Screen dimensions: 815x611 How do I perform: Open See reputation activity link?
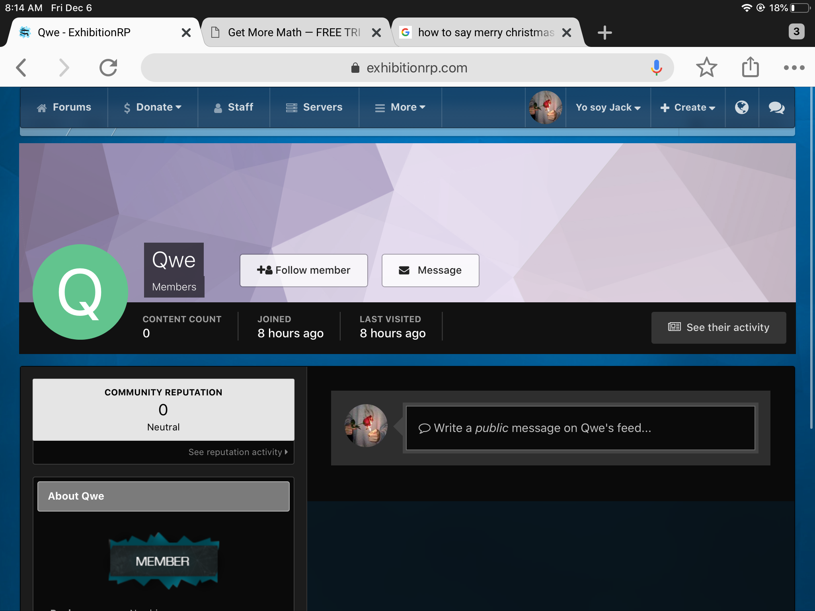click(x=238, y=452)
